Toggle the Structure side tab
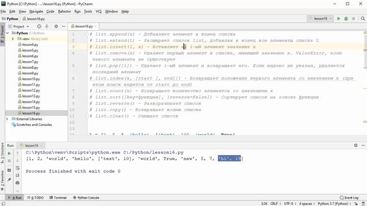 click(2, 152)
